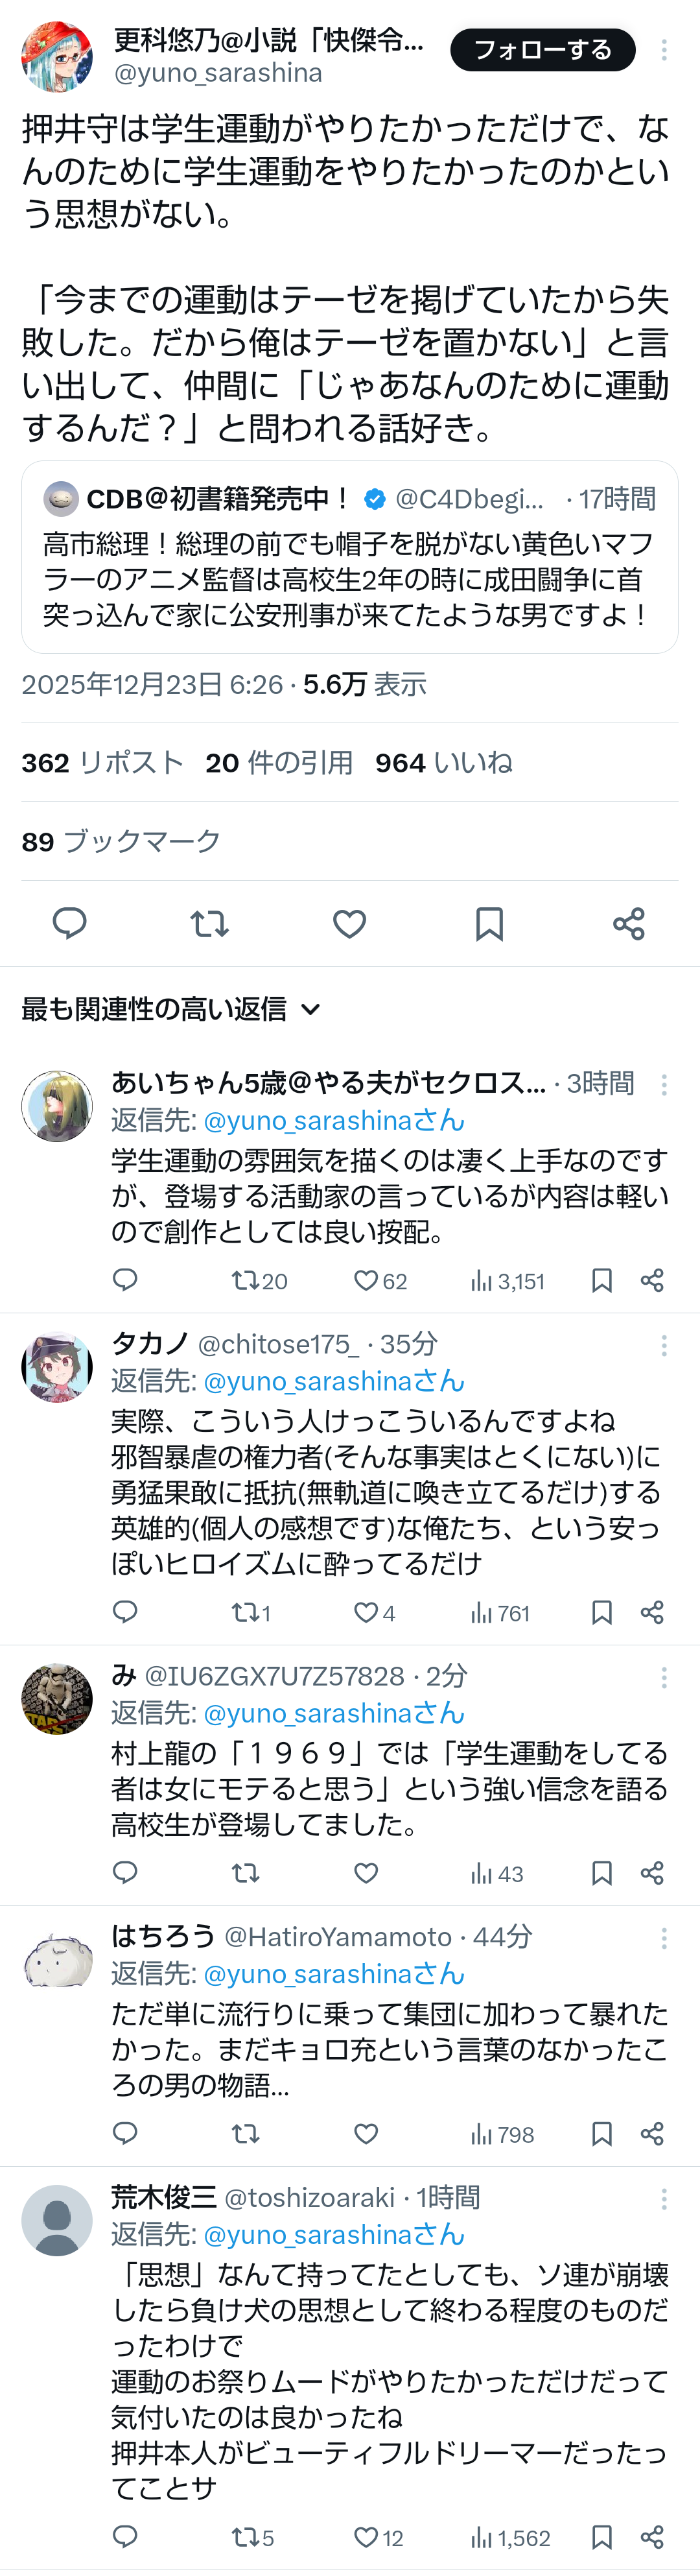
Task: Share the main post
Action: coord(628,923)
